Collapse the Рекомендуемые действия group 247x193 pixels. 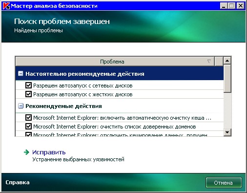pyautogui.click(x=21, y=106)
